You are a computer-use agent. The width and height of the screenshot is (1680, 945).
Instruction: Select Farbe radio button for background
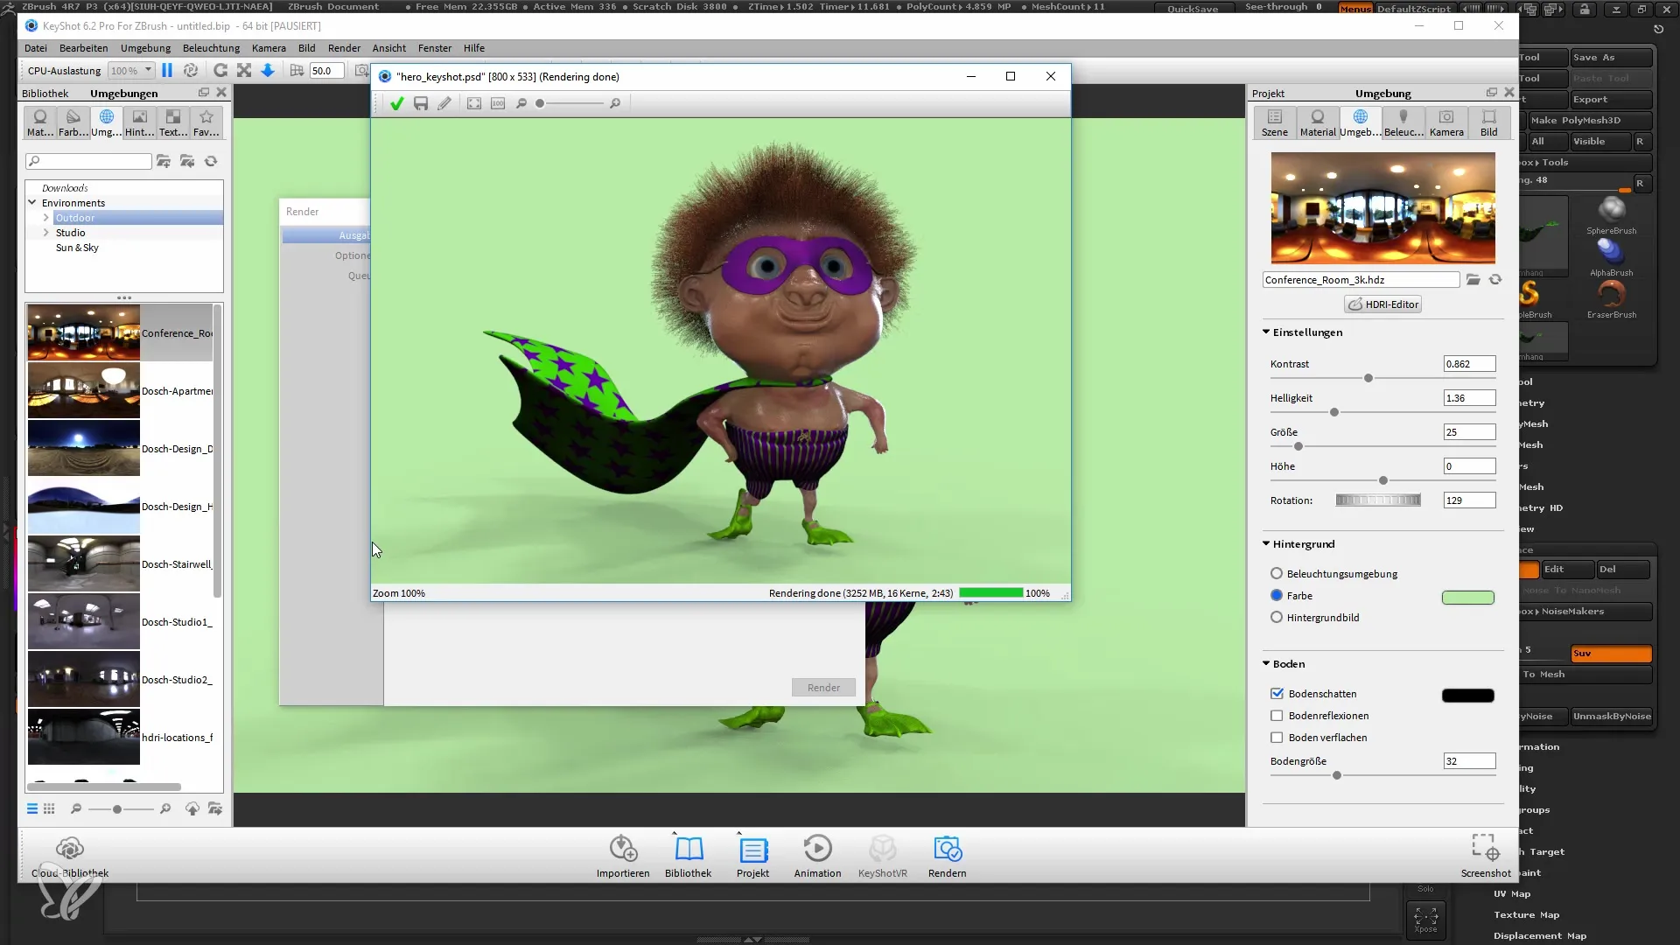tap(1277, 595)
